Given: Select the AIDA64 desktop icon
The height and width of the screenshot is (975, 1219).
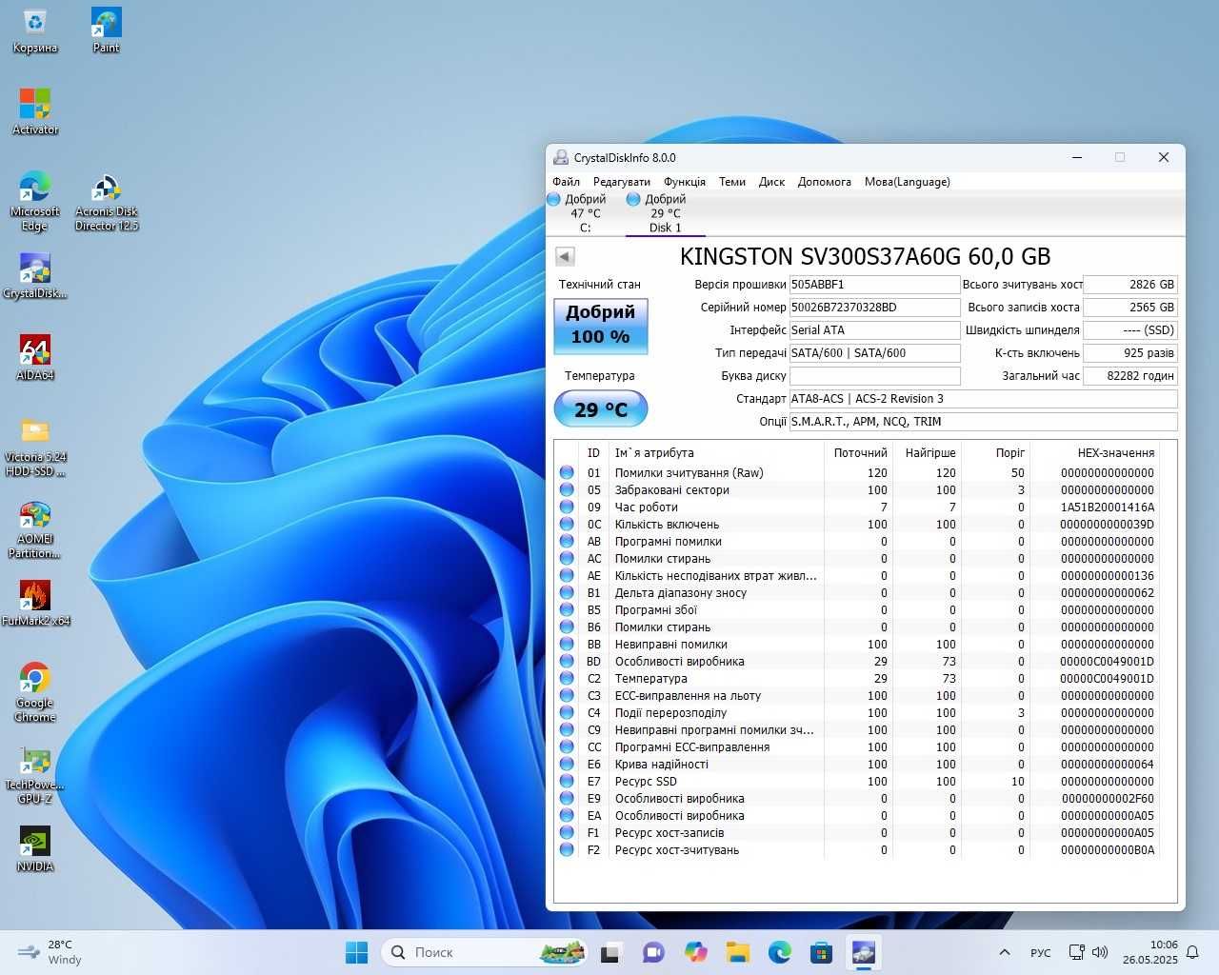Looking at the screenshot, I should pyautogui.click(x=35, y=357).
